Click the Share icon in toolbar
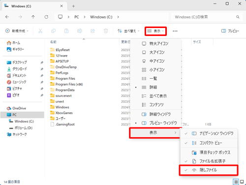This screenshot has height=185, width=246. [92, 31]
